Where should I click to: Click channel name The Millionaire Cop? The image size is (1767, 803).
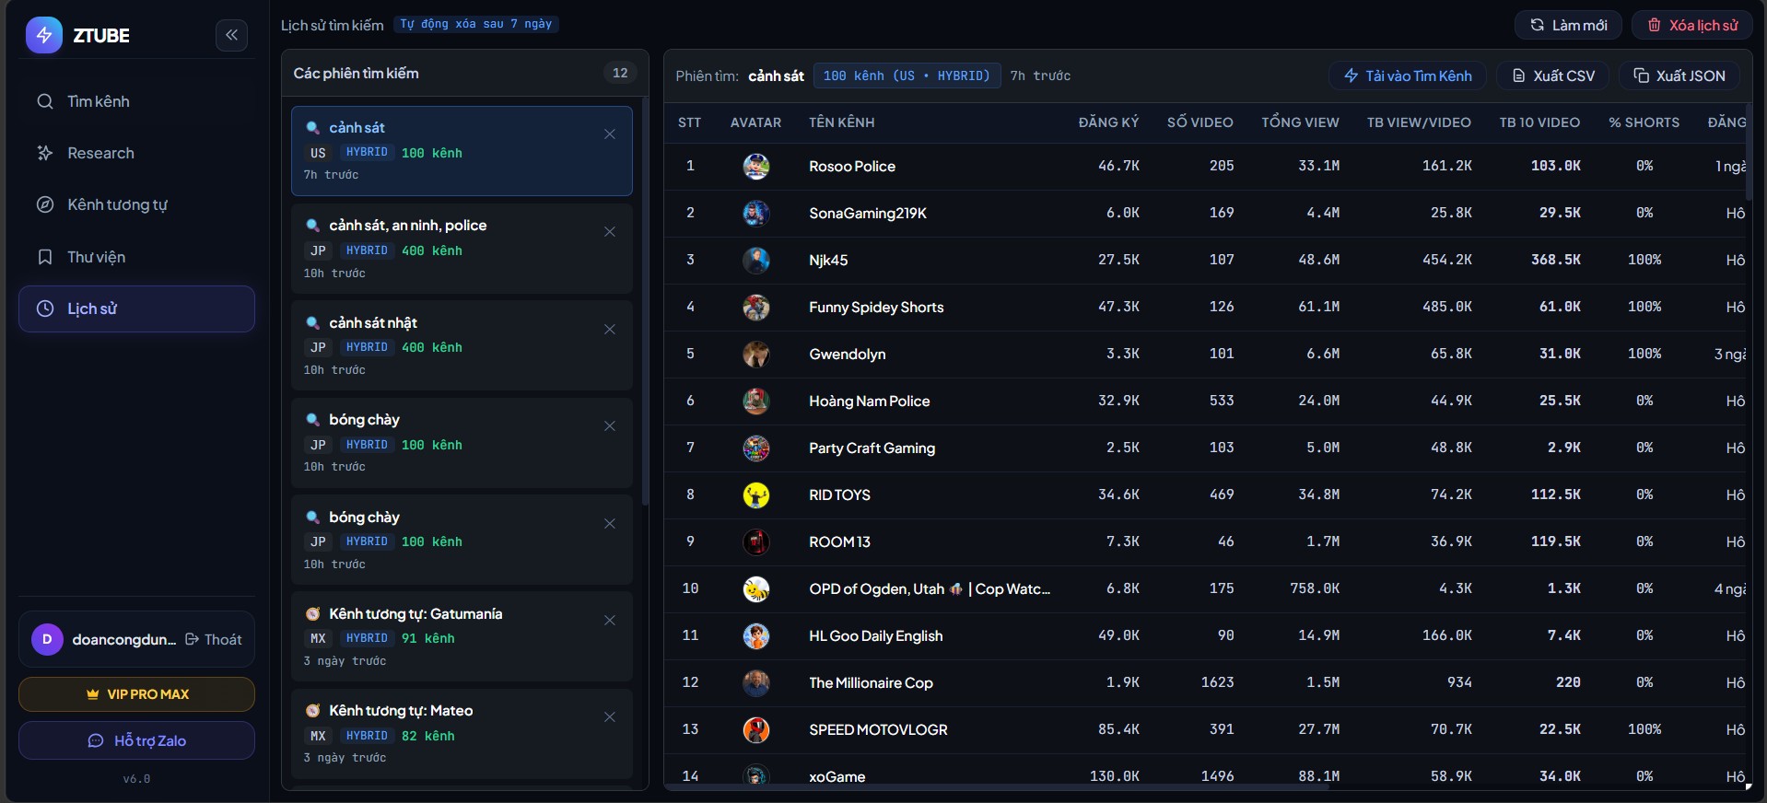click(x=871, y=682)
